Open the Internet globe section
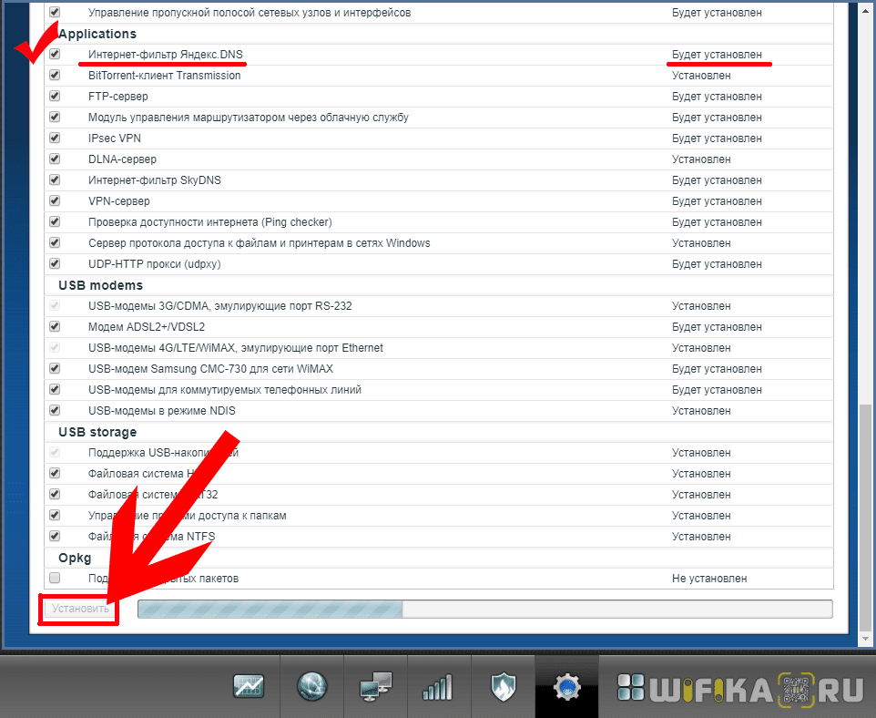 coord(311,686)
